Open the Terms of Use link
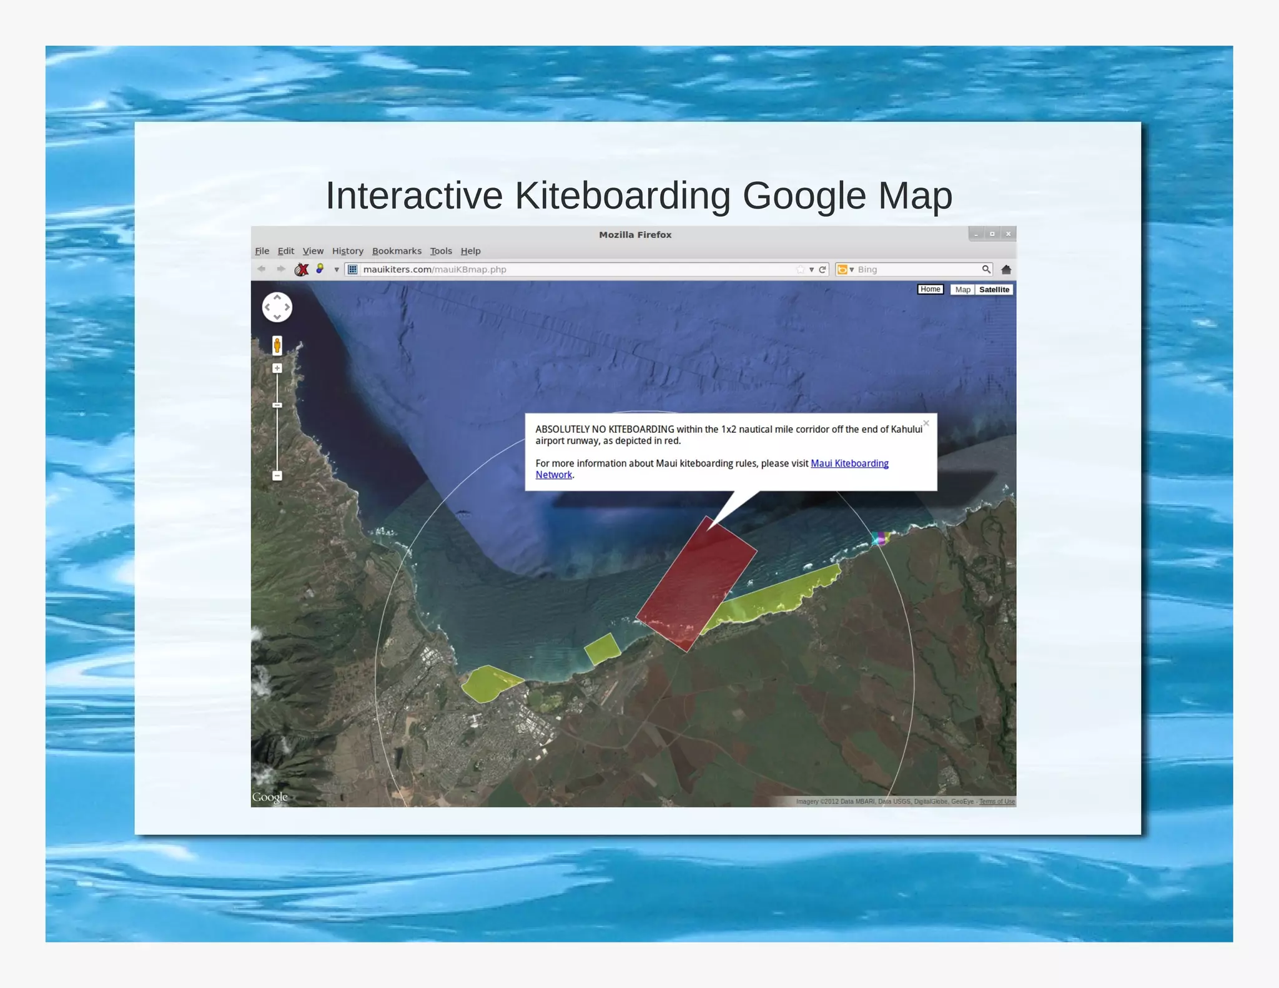The image size is (1279, 988). (997, 801)
